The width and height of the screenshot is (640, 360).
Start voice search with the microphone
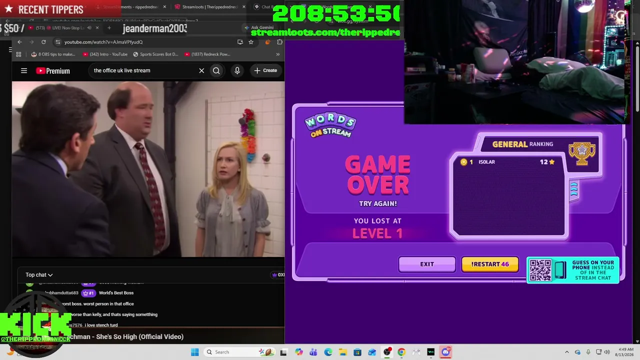click(237, 70)
